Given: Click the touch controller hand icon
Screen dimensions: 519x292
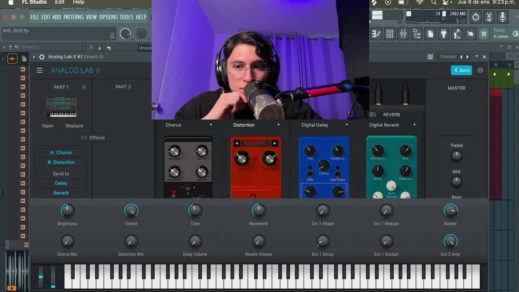Looking at the screenshot, I should 470,34.
